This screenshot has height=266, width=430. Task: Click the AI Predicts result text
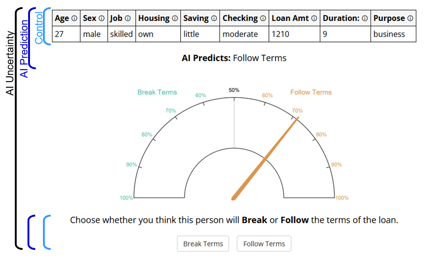pos(234,58)
